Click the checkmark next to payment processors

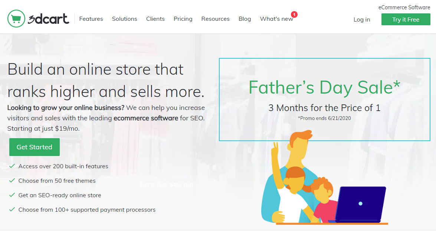point(12,209)
